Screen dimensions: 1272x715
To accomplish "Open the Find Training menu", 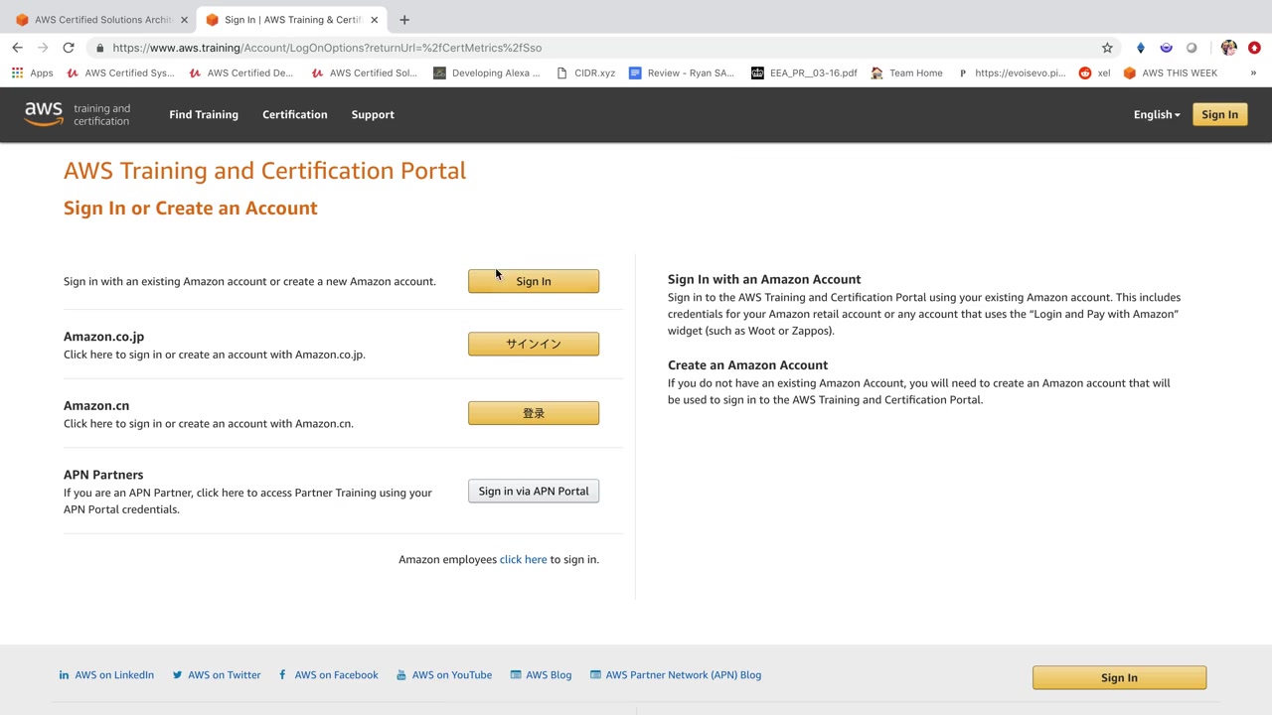I will (204, 114).
